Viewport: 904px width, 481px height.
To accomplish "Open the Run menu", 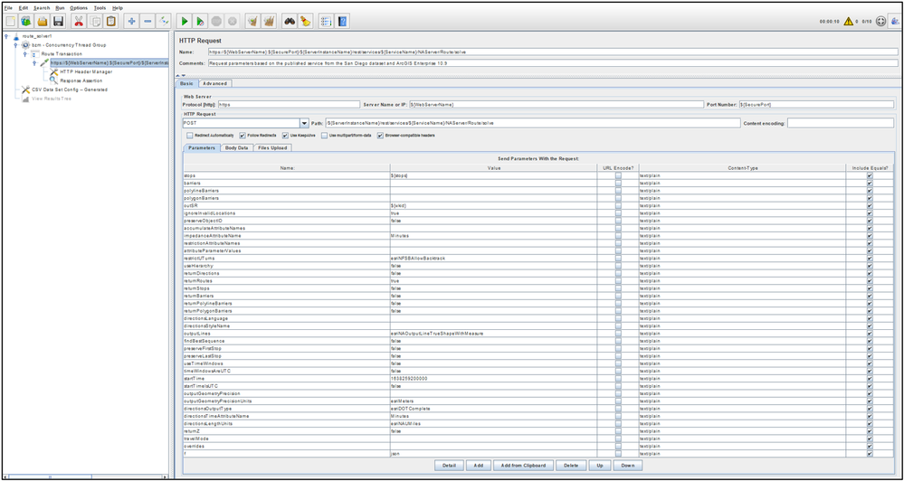I will point(60,8).
